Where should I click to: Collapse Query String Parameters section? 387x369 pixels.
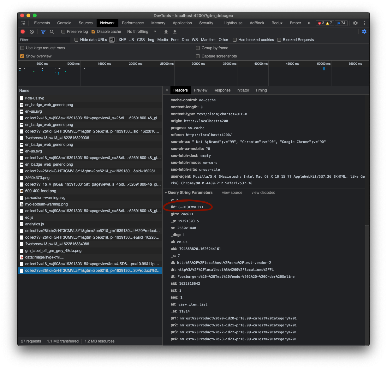166,193
